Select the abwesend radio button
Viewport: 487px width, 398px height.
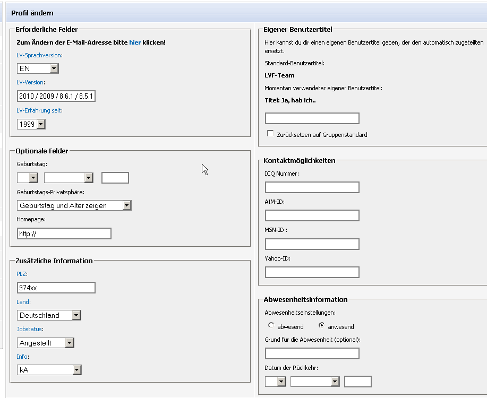(x=271, y=325)
